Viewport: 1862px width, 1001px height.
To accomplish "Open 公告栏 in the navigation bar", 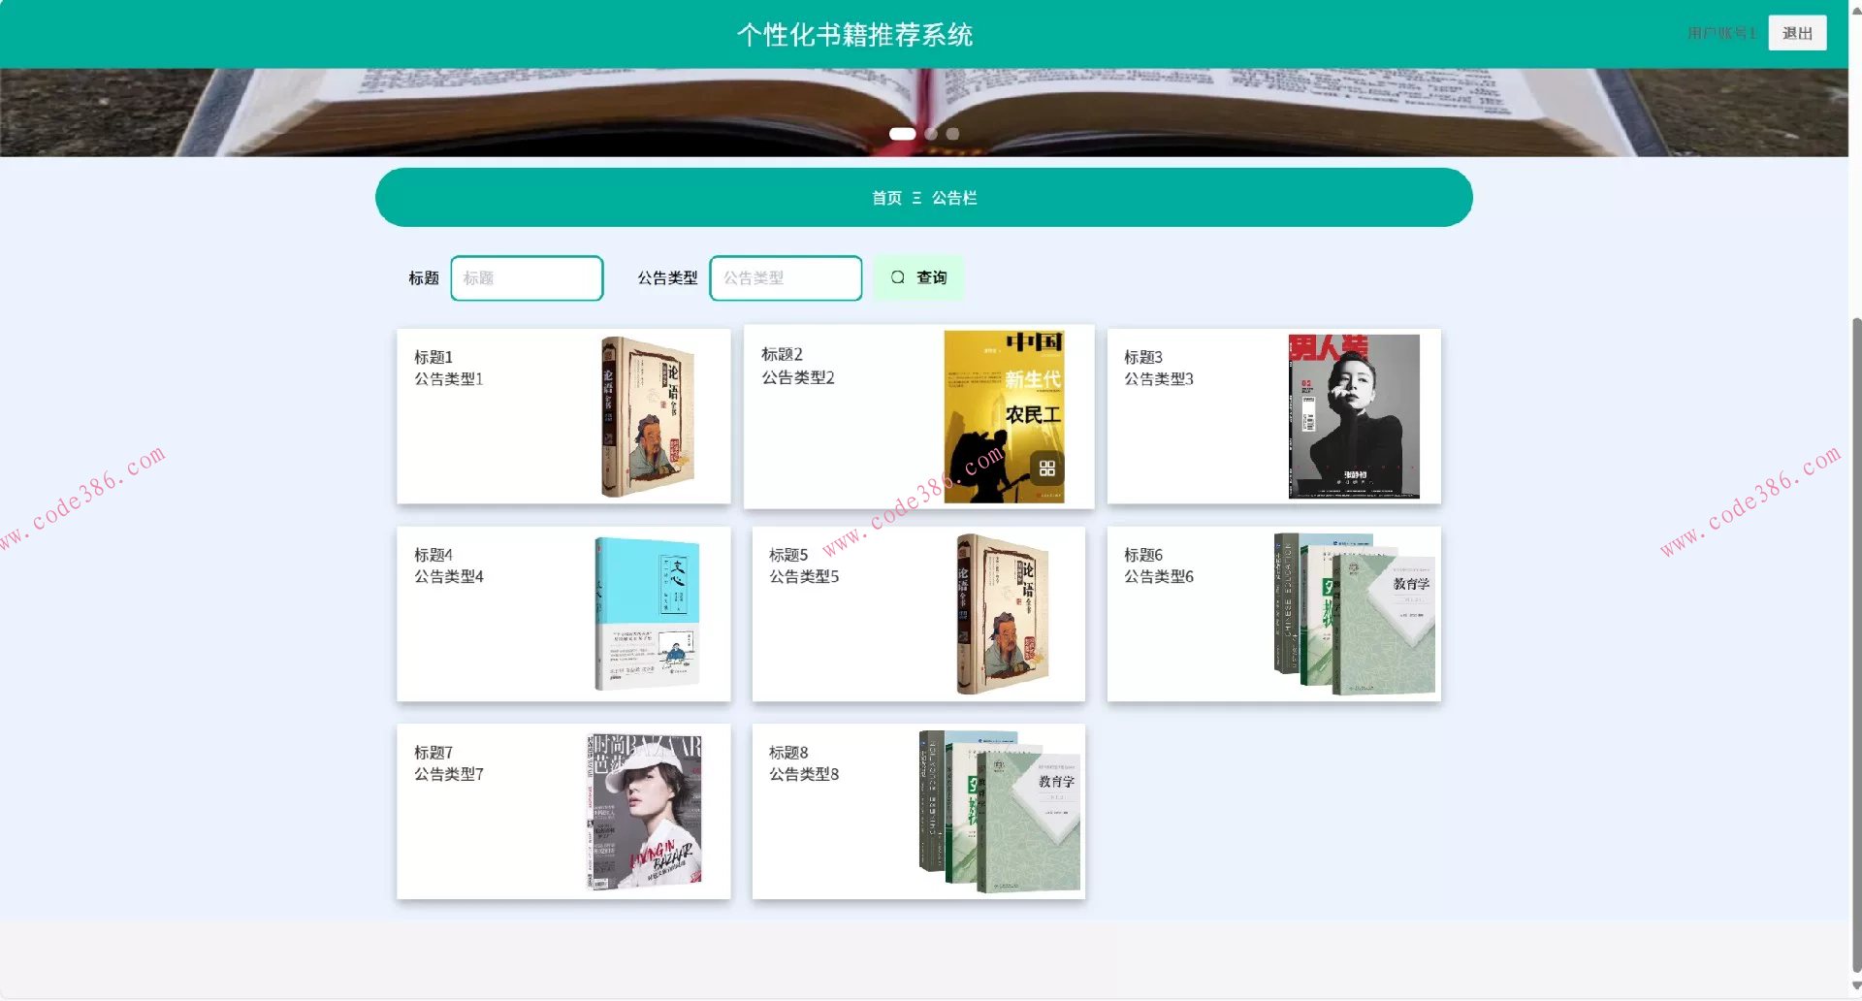I will 953,198.
